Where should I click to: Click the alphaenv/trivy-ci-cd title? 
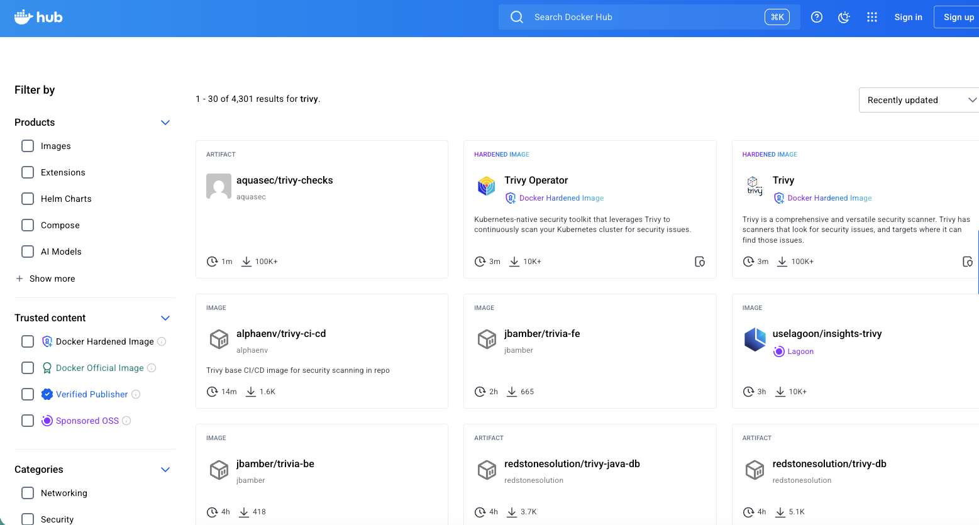(281, 334)
